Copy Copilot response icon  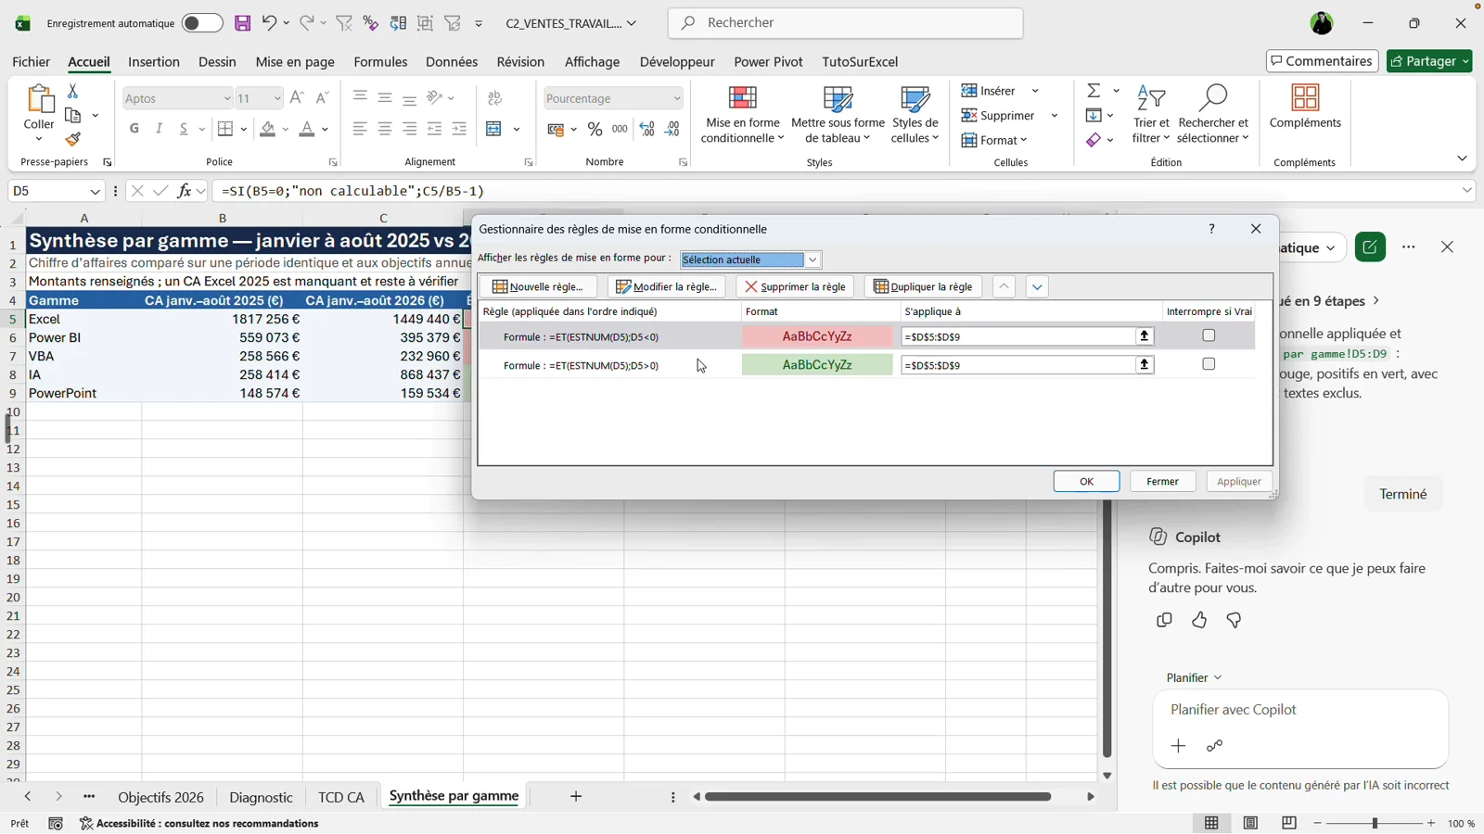pyautogui.click(x=1164, y=620)
